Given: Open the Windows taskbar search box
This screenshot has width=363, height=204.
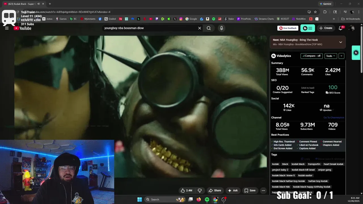Looking at the screenshot, I should [x=165, y=199].
